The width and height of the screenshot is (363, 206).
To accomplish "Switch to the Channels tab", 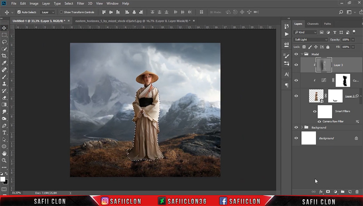I will tap(313, 24).
